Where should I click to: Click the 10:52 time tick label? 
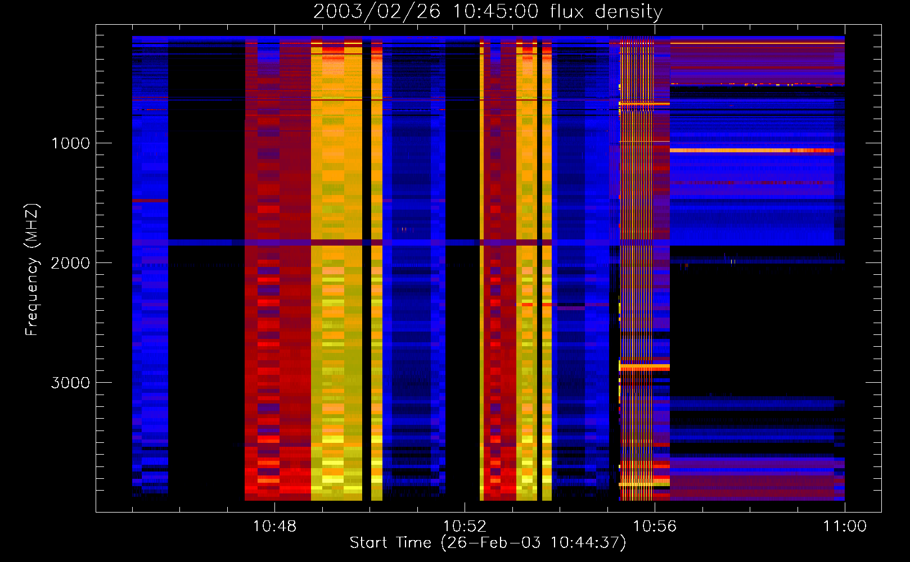tap(465, 527)
